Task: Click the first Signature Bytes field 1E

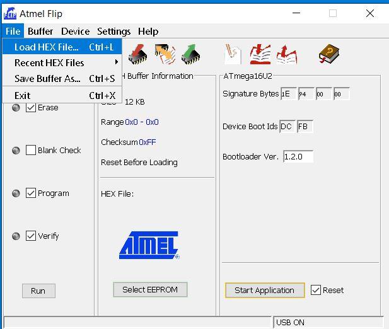Action: 289,94
